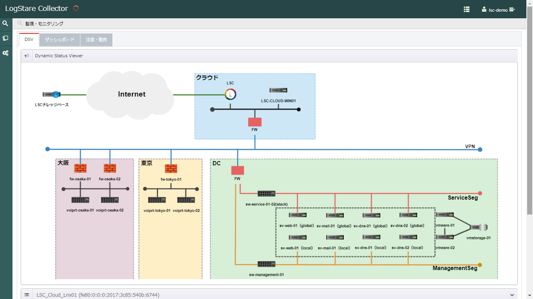The width and height of the screenshot is (533, 299).
Task: Click the list view icon in header
Action: pyautogui.click(x=467, y=9)
